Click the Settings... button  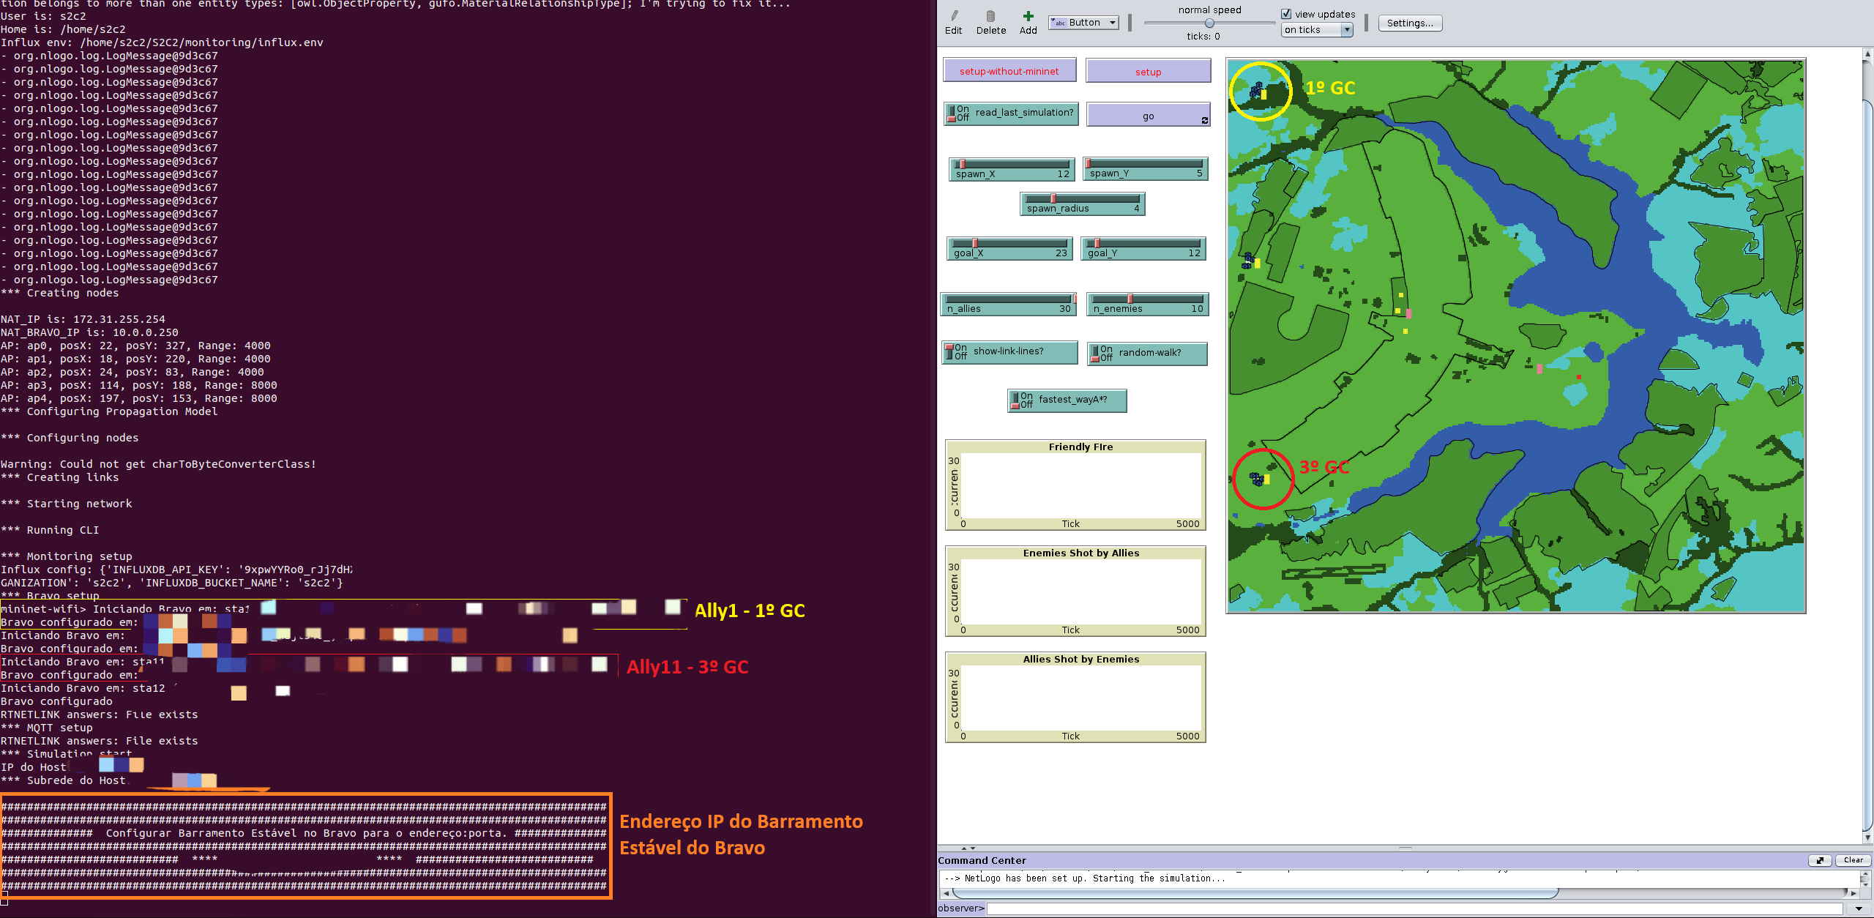(x=1410, y=23)
